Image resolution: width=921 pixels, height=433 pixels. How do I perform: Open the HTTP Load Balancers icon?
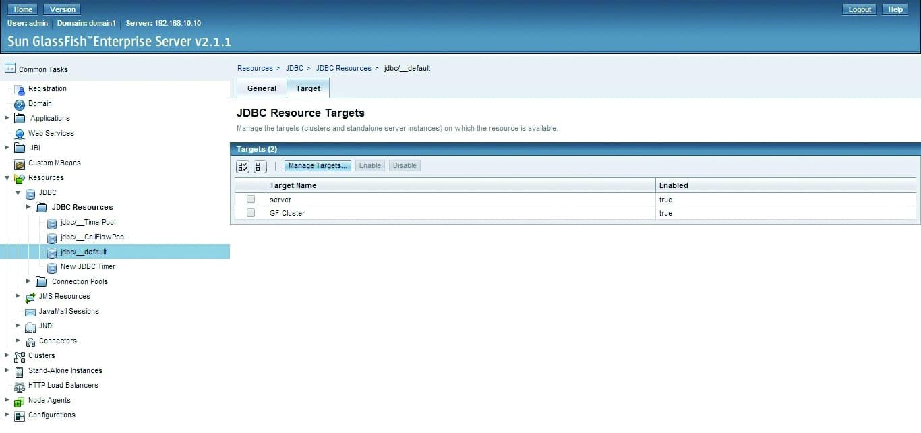[x=20, y=385]
